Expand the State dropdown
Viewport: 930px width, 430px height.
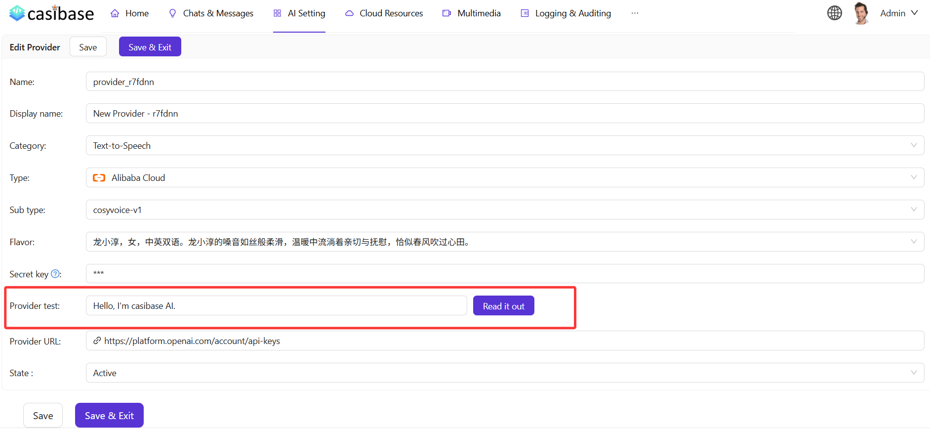coord(913,373)
